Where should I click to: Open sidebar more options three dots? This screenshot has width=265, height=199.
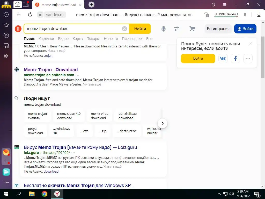[x=6, y=182]
